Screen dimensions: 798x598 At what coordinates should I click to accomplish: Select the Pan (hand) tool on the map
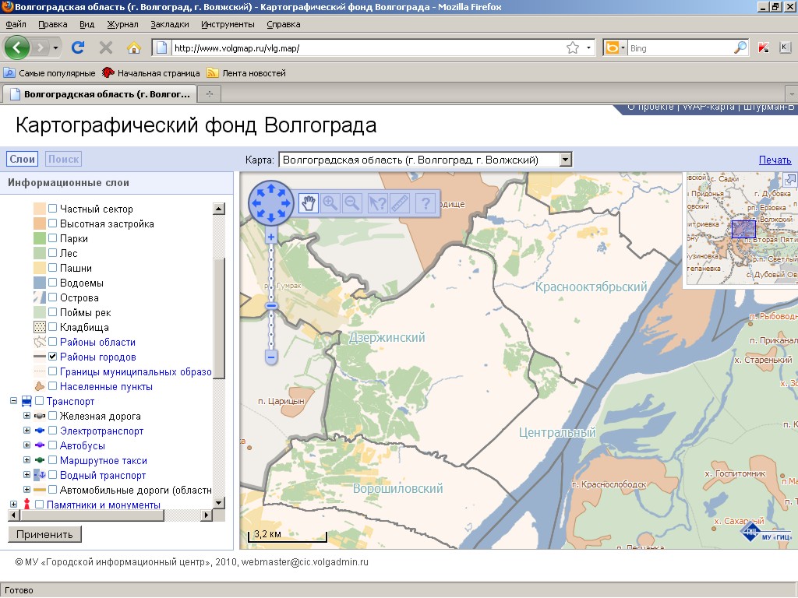[309, 205]
